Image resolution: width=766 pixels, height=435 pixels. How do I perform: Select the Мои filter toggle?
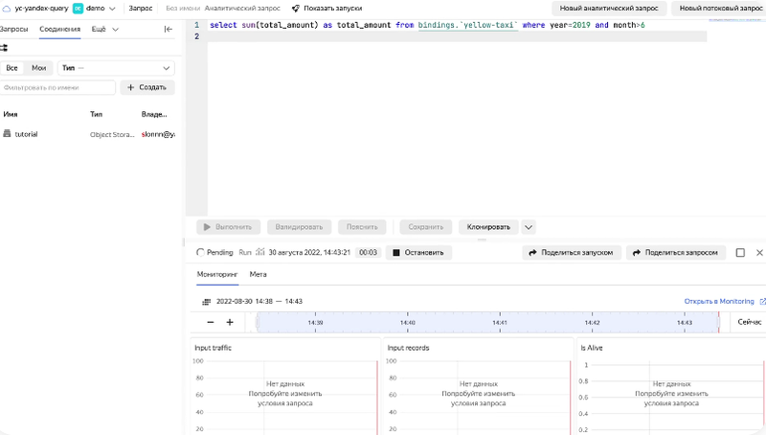[38, 68]
